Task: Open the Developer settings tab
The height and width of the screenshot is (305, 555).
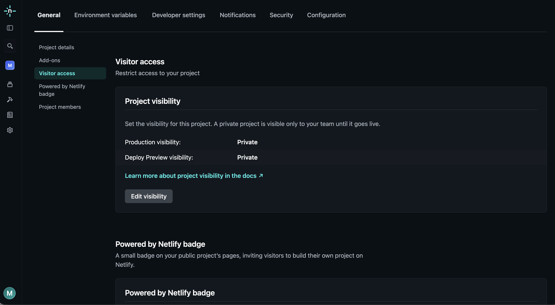Action: click(178, 15)
